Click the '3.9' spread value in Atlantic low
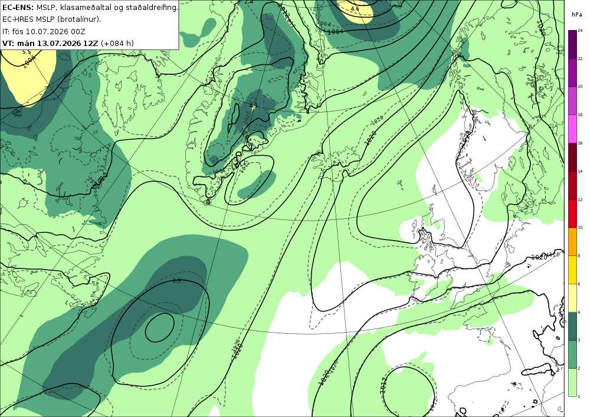This screenshot has height=417, width=590. coord(176,280)
